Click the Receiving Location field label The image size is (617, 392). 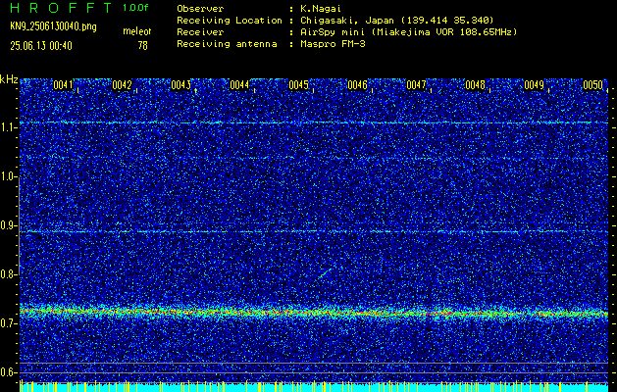point(230,21)
